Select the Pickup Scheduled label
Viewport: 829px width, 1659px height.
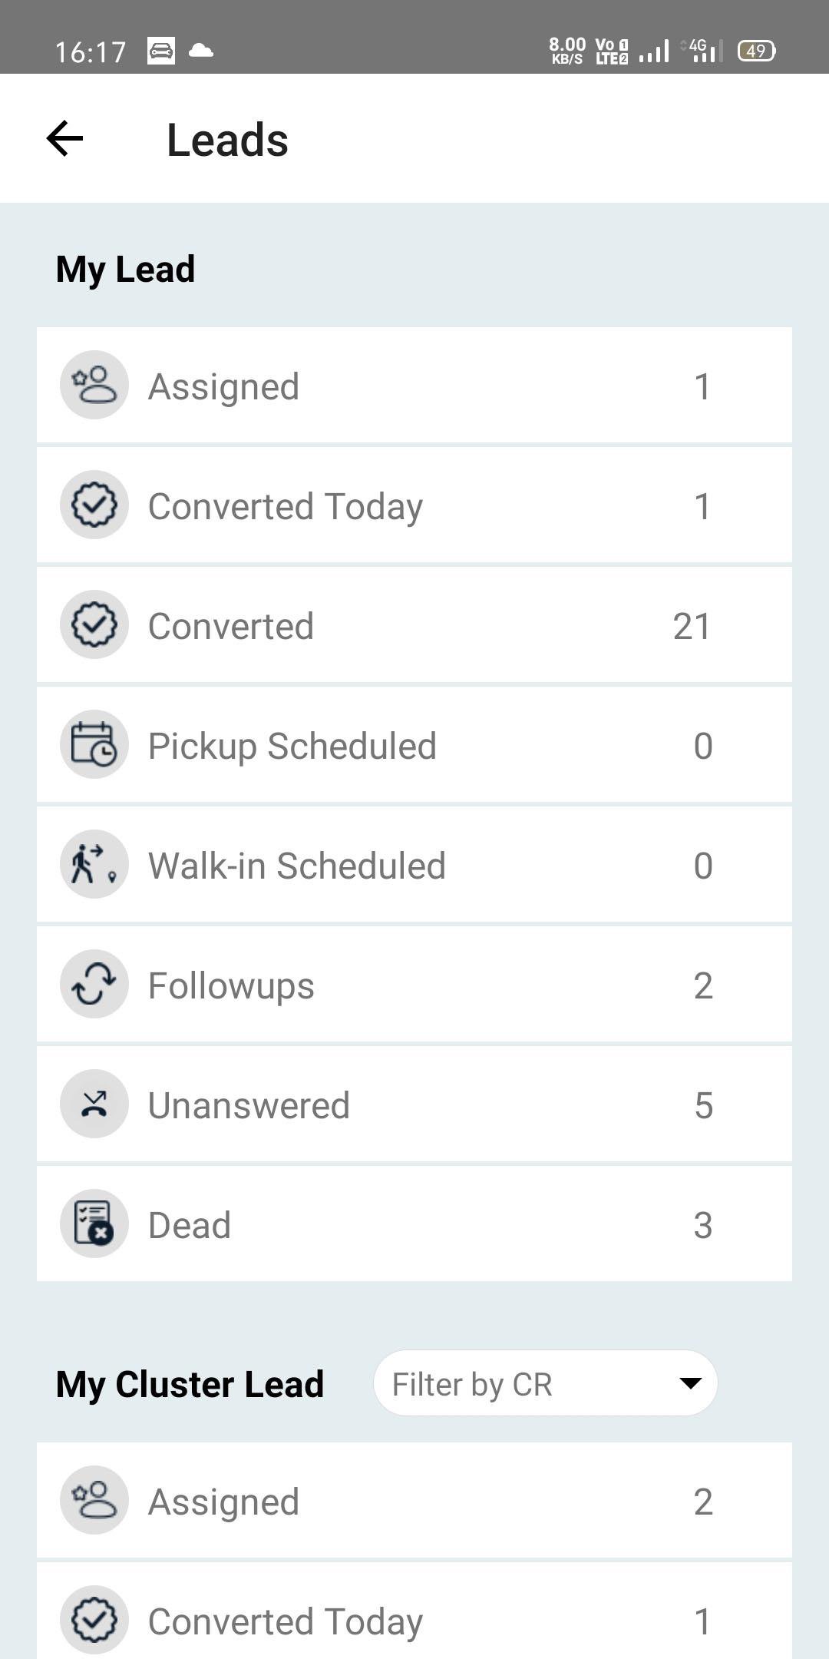[292, 746]
